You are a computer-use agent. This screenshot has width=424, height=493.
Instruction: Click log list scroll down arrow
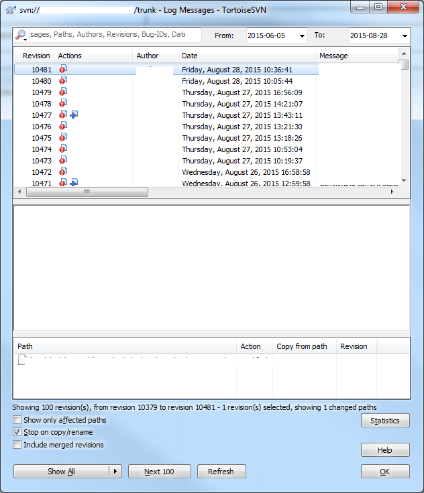click(x=404, y=181)
